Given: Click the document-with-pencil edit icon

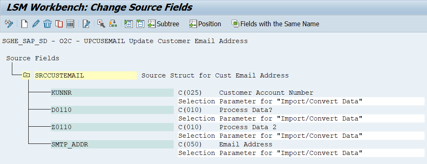Looking at the screenshot, I should click(x=86, y=24).
